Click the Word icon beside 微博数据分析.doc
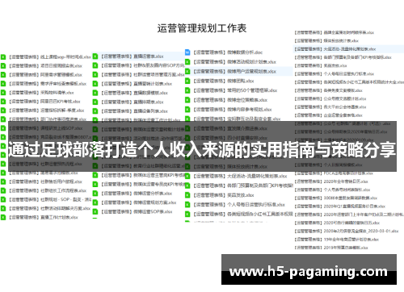Viewport: 404px width, 292px height. 187,52
